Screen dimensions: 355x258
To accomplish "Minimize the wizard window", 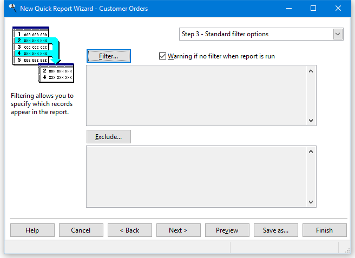I will [x=288, y=8].
